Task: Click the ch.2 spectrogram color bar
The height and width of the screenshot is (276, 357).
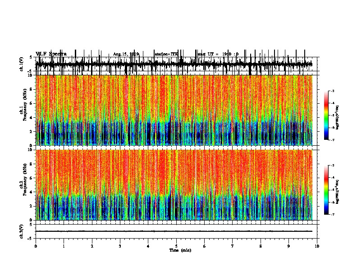Action: pos(326,190)
